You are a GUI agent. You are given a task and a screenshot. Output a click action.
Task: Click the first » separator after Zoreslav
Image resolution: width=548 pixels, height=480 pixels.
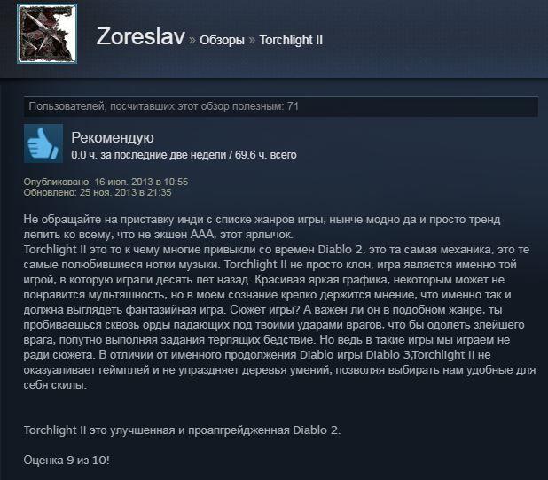pos(192,41)
